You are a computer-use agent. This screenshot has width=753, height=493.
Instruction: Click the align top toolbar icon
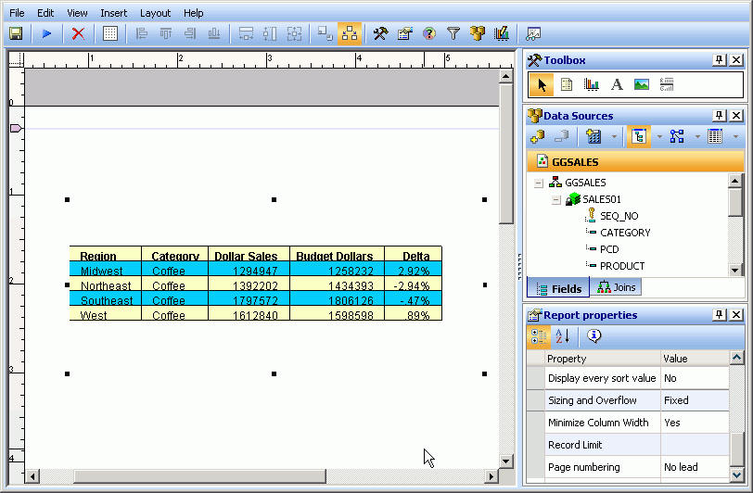(166, 33)
